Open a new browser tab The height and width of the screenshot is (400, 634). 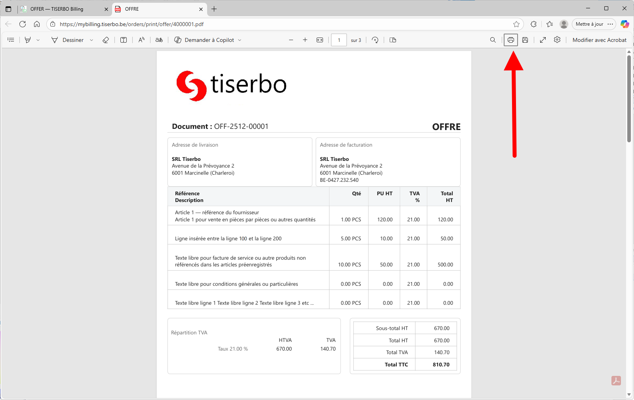tap(214, 9)
